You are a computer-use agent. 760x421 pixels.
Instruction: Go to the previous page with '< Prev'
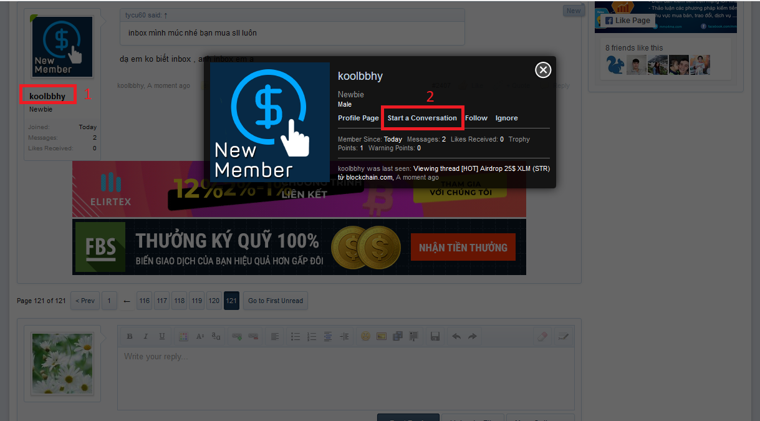point(85,301)
